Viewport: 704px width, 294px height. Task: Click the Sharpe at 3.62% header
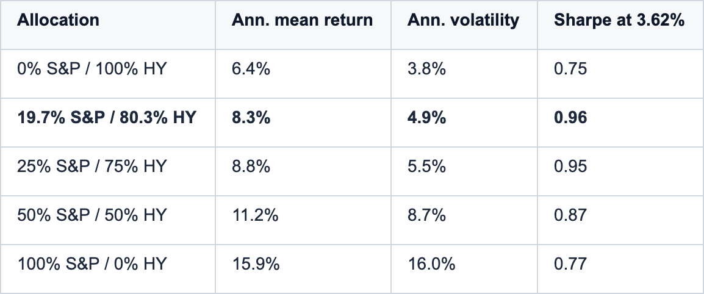(619, 20)
